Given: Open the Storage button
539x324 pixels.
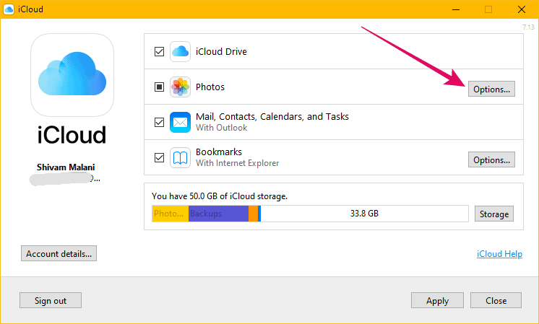Looking at the screenshot, I should coord(494,214).
